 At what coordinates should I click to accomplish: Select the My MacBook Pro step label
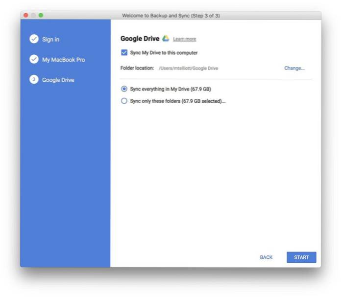63,60
